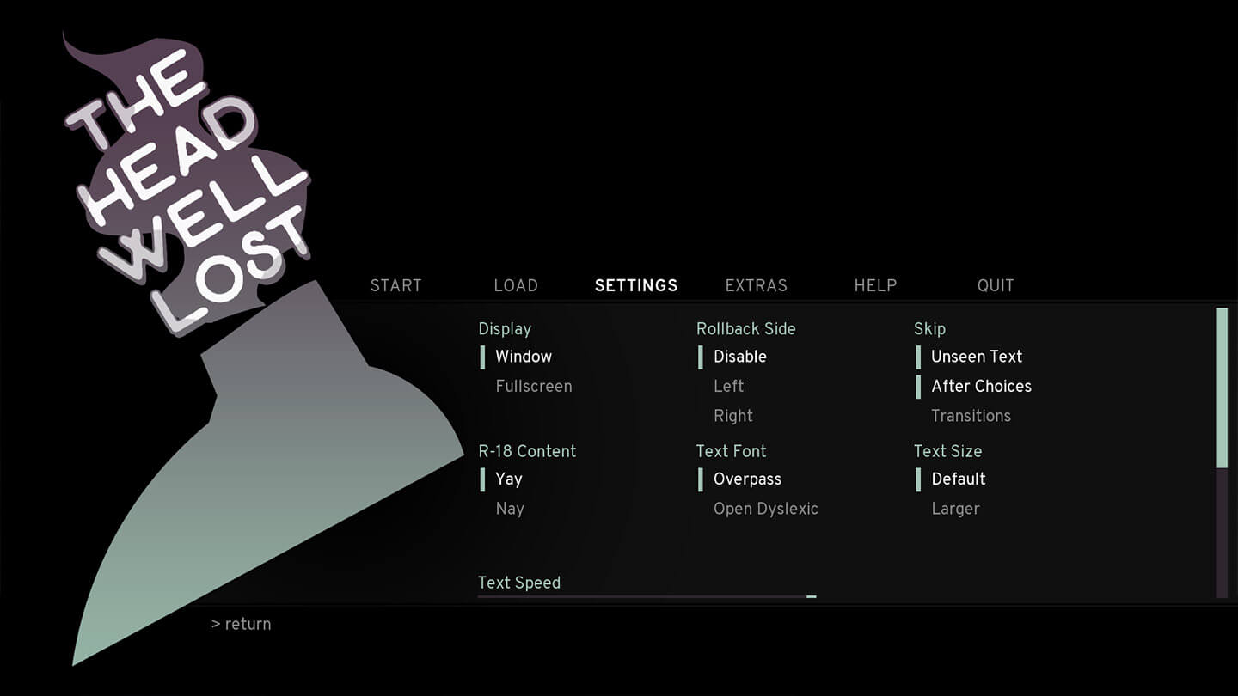The width and height of the screenshot is (1238, 696).
Task: Choose the Open Dyslexic text font
Action: click(x=765, y=509)
